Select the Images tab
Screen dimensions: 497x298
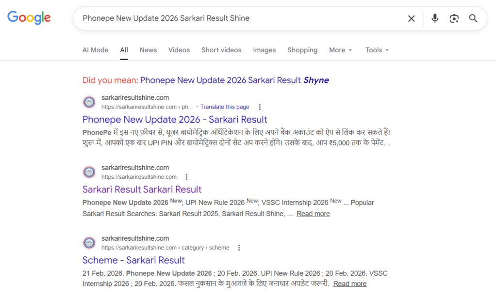tap(264, 50)
